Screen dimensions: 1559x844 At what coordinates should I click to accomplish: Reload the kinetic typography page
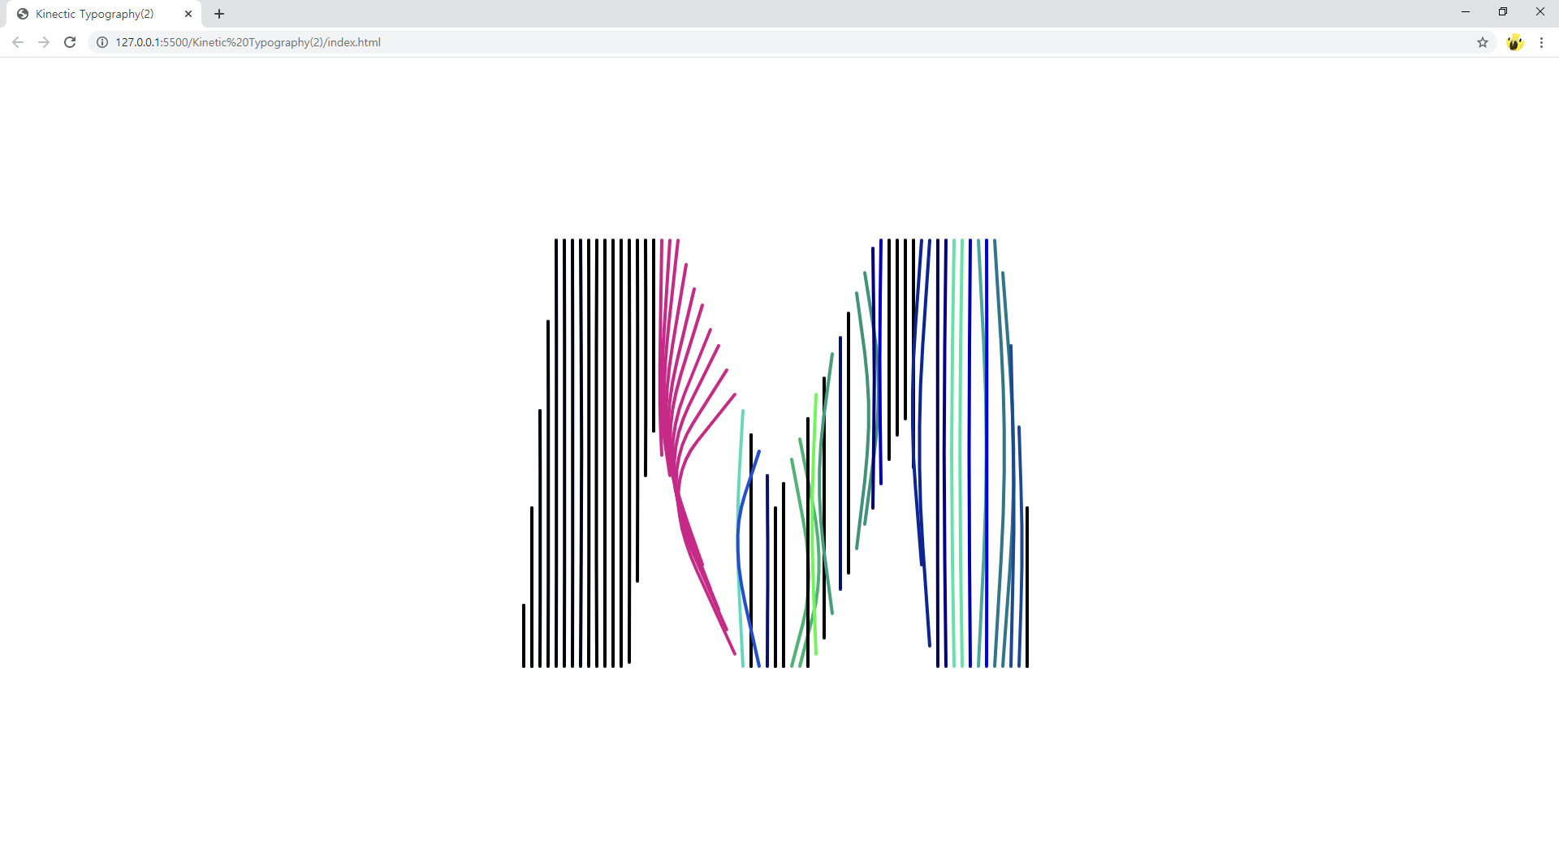coord(69,42)
